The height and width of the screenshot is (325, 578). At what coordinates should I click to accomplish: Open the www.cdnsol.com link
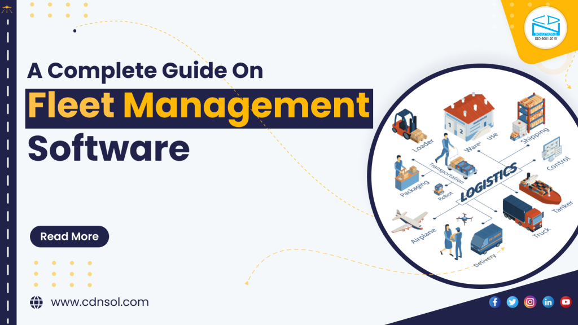coord(99,302)
